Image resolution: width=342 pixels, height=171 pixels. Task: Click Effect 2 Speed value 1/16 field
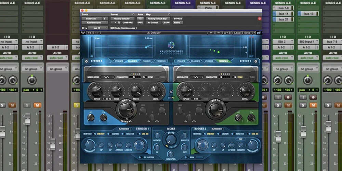[196, 99]
